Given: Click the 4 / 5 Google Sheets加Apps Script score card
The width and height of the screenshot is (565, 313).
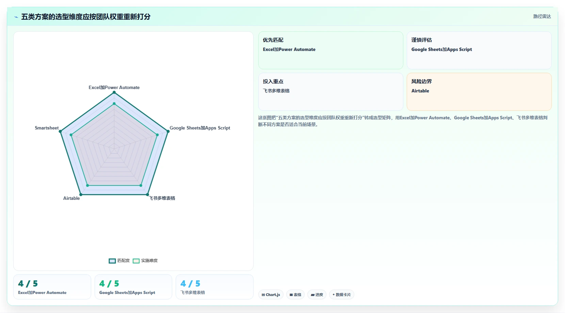Looking at the screenshot, I should coord(133,287).
